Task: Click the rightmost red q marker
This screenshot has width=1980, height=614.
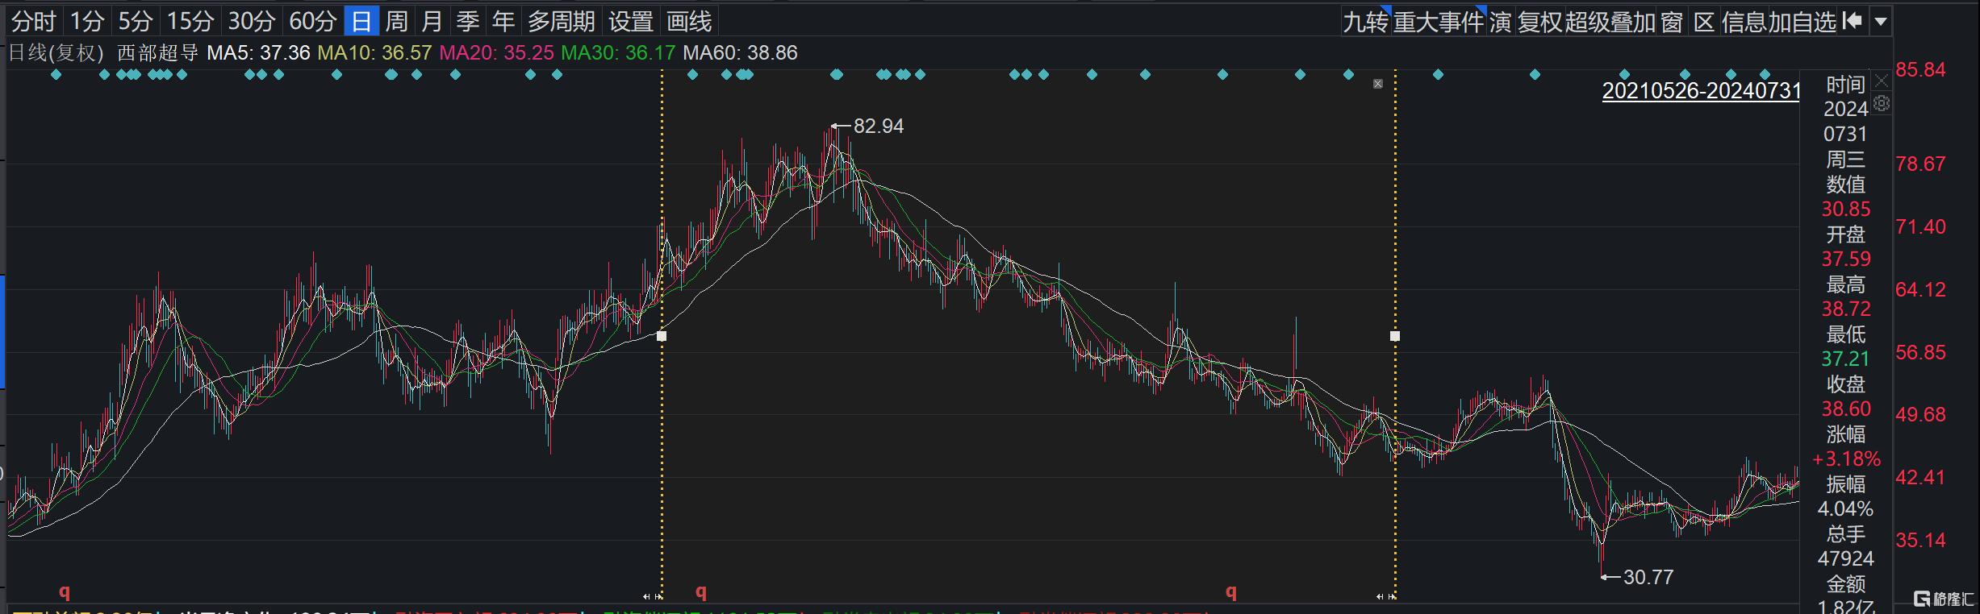Action: pyautogui.click(x=1231, y=592)
